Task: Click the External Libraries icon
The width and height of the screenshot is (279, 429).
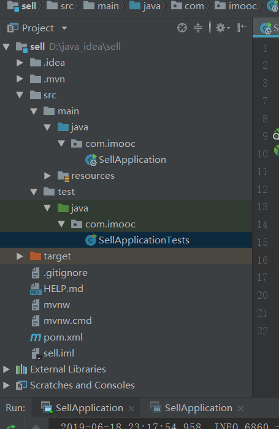Action: (21, 369)
